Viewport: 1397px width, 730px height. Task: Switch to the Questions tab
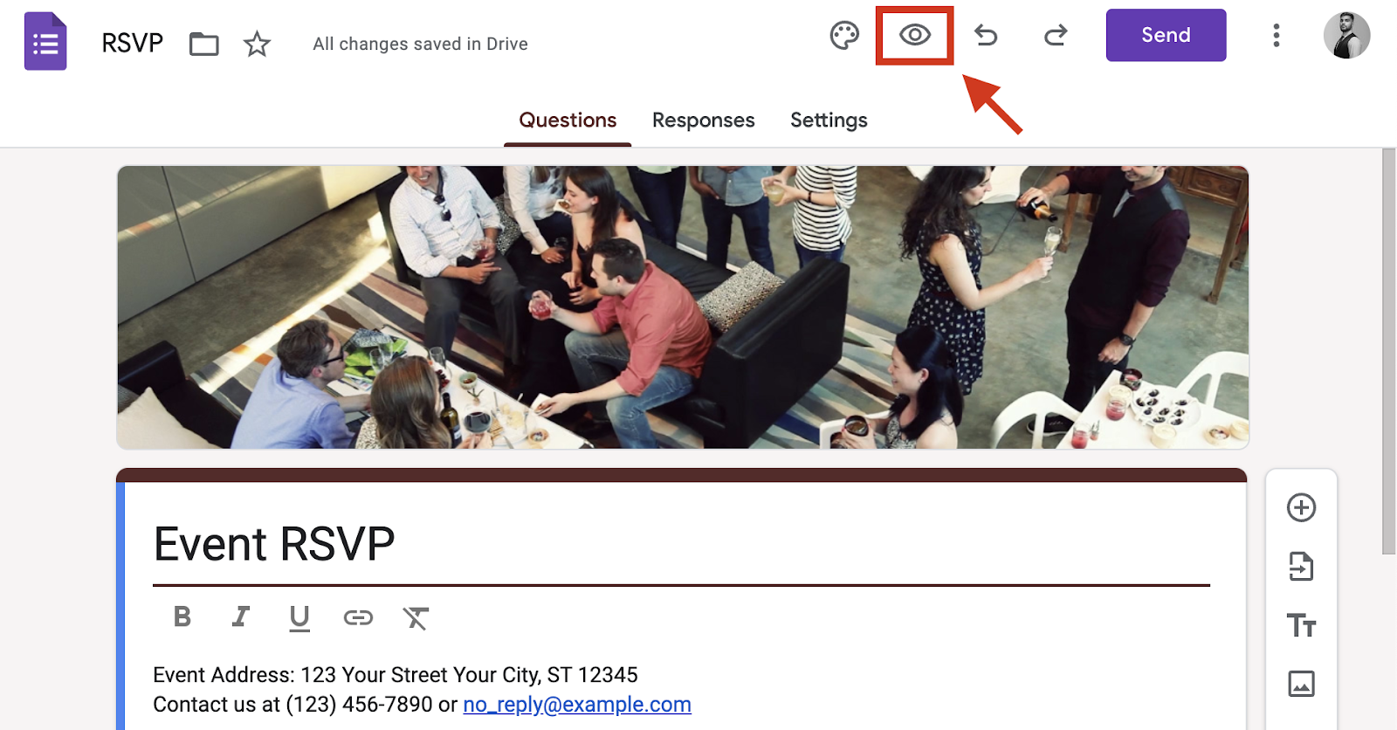click(568, 121)
